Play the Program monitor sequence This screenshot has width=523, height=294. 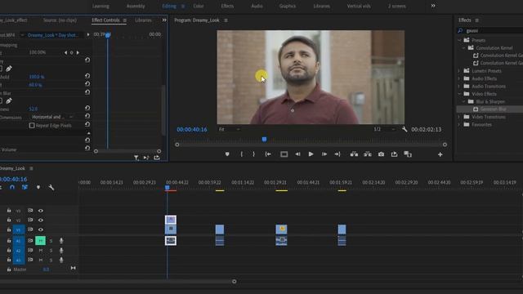point(311,154)
